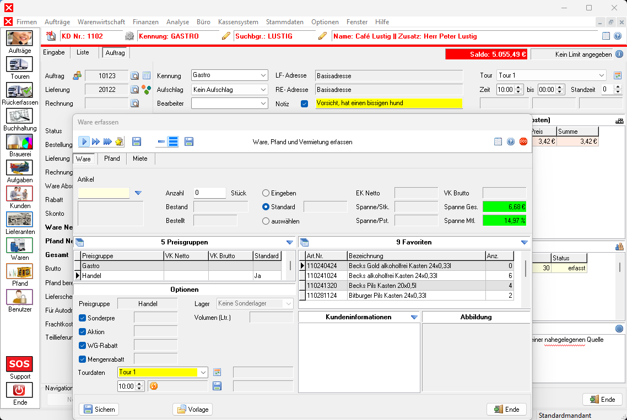Expand the Kundeninformationen blue arrow
The image size is (627, 420).
(414, 317)
